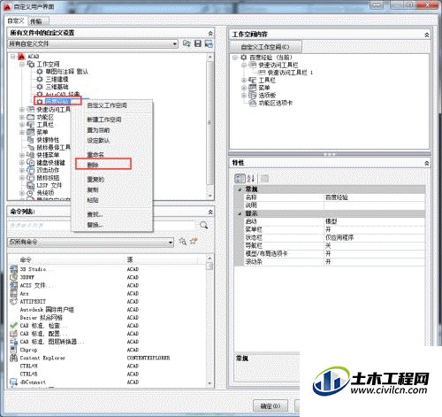Collapse the 特性 panel chevron
The width and height of the screenshot is (442, 417).
[x=427, y=163]
